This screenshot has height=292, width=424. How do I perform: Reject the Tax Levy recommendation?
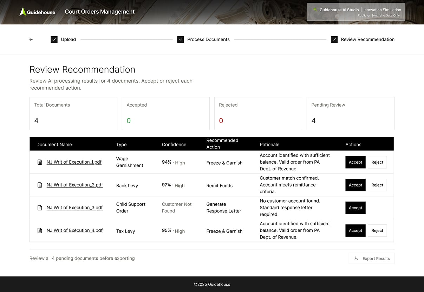[x=377, y=230]
